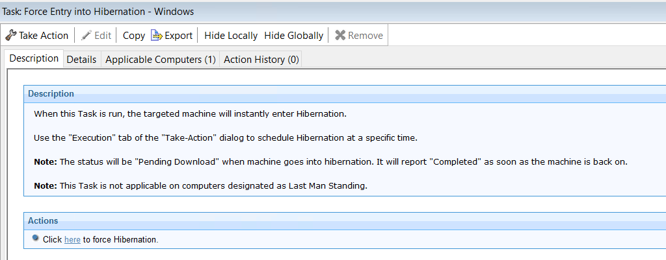Click the Export text label
Image resolution: width=666 pixels, height=260 pixels.
click(178, 36)
